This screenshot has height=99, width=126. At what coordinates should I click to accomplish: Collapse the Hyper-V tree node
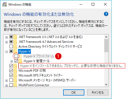(x=6, y=52)
